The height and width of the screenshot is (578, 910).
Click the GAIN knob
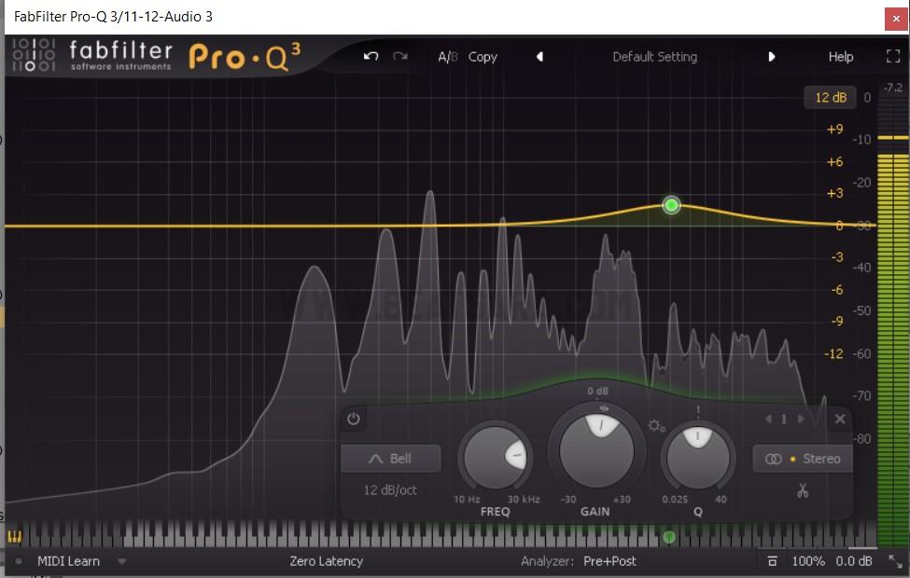tap(596, 448)
